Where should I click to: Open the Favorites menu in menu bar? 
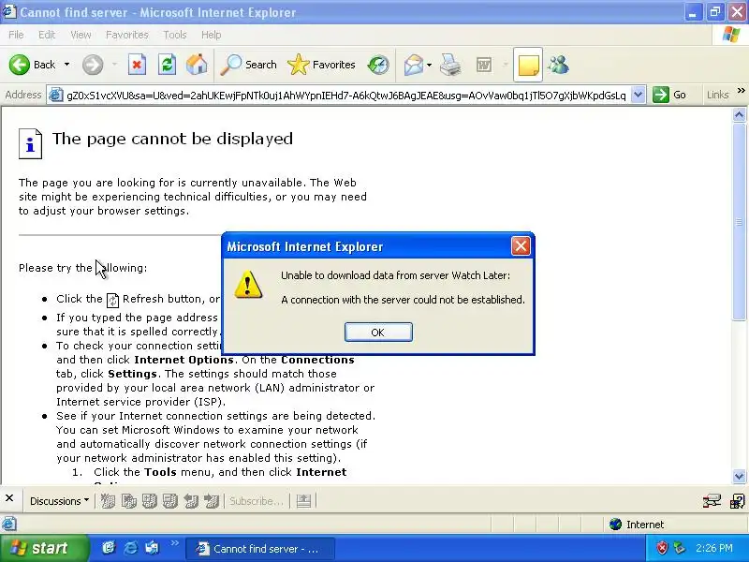[127, 35]
